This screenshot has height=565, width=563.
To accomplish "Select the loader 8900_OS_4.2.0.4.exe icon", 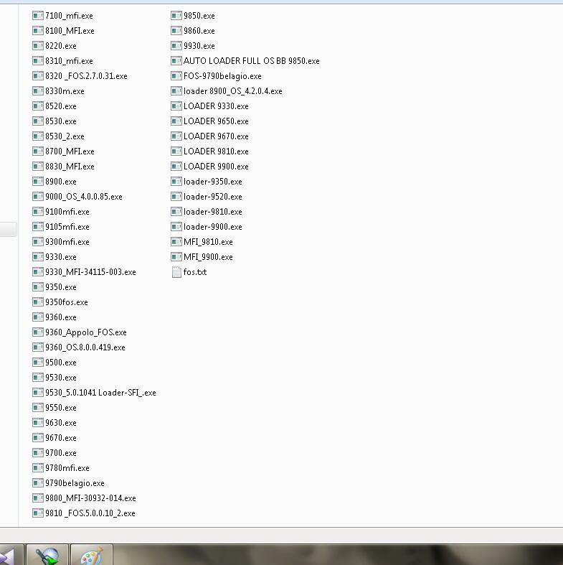I will coord(176,91).
